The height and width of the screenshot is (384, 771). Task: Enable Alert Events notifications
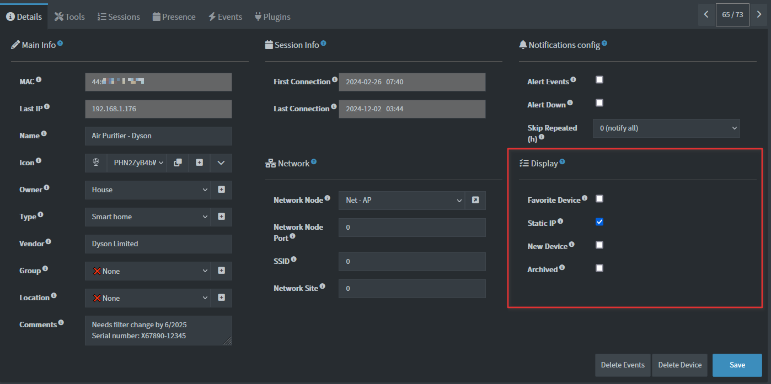point(599,79)
